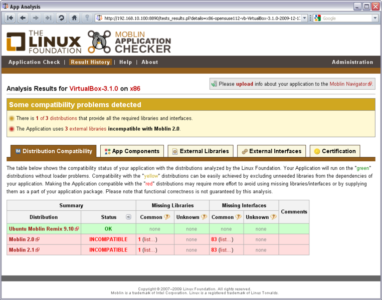Image resolution: width=382 pixels, height=300 pixels.
Task: Open help for Missing Libraries Unknown column
Action: (204, 216)
